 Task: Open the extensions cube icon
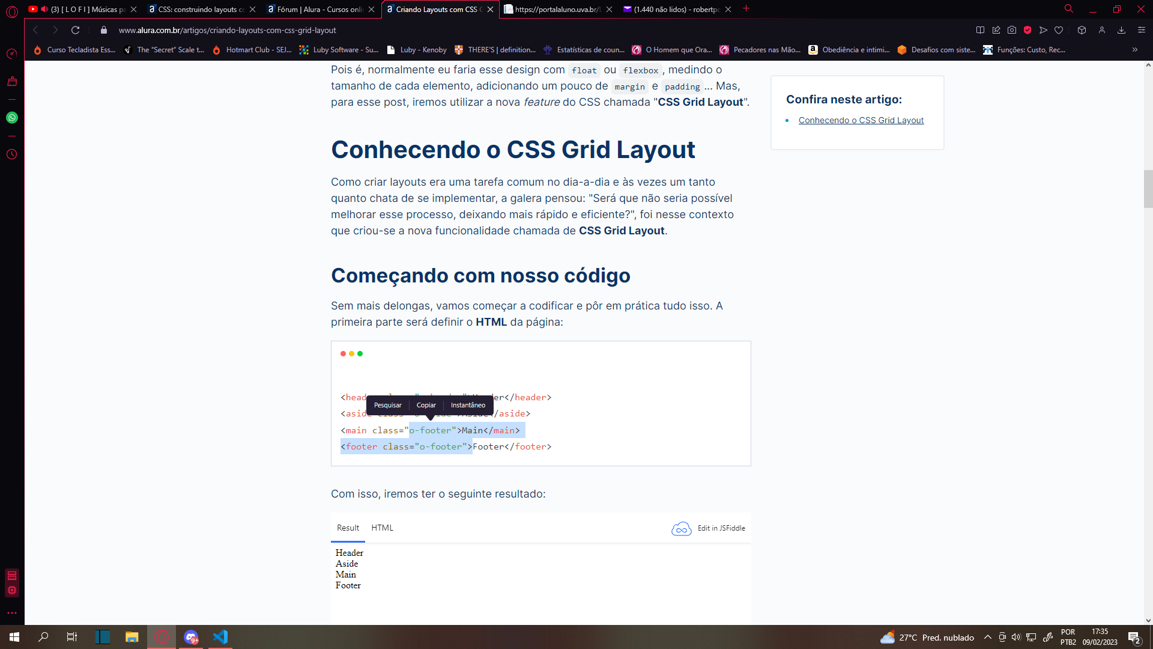pyautogui.click(x=1082, y=30)
